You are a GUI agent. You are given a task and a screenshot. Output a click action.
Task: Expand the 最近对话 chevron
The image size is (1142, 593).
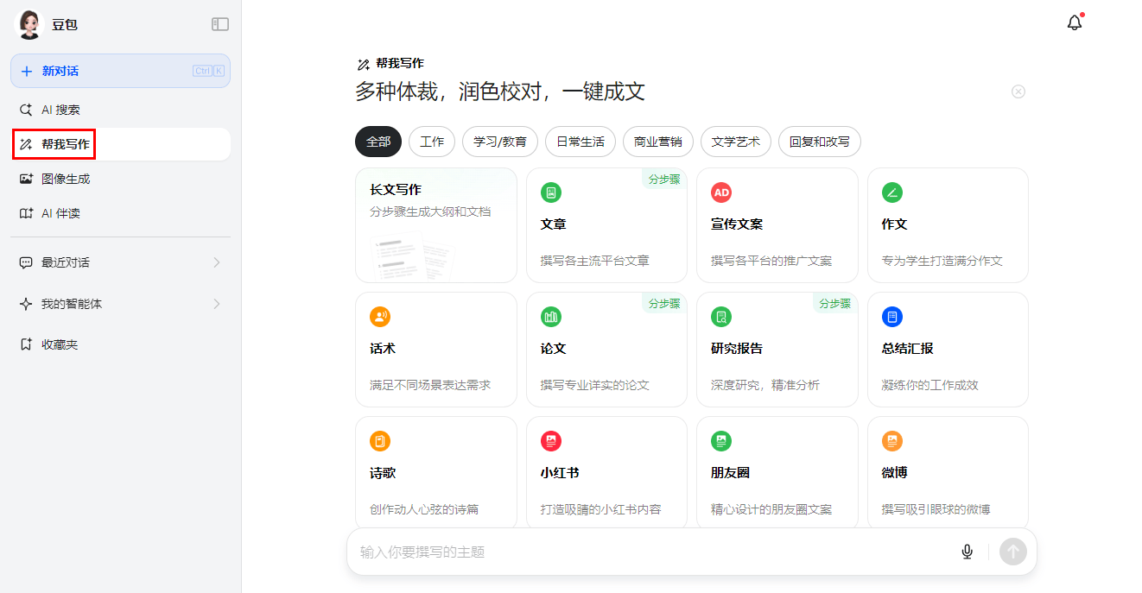coord(216,262)
